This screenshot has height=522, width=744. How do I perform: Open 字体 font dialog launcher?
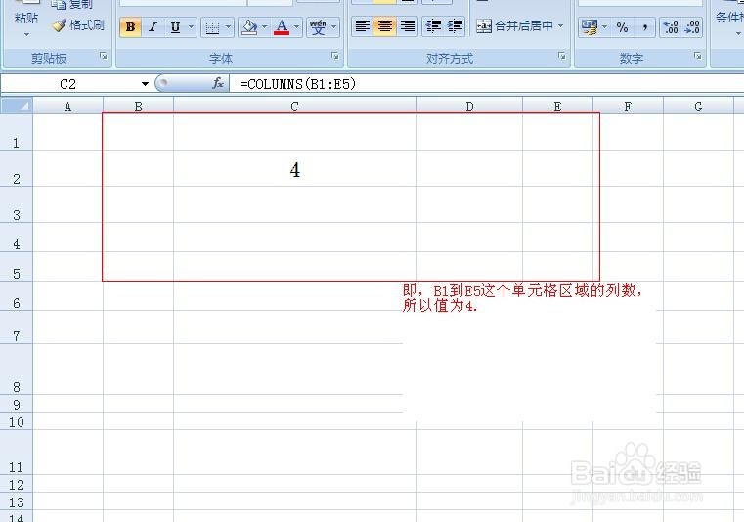tap(335, 56)
